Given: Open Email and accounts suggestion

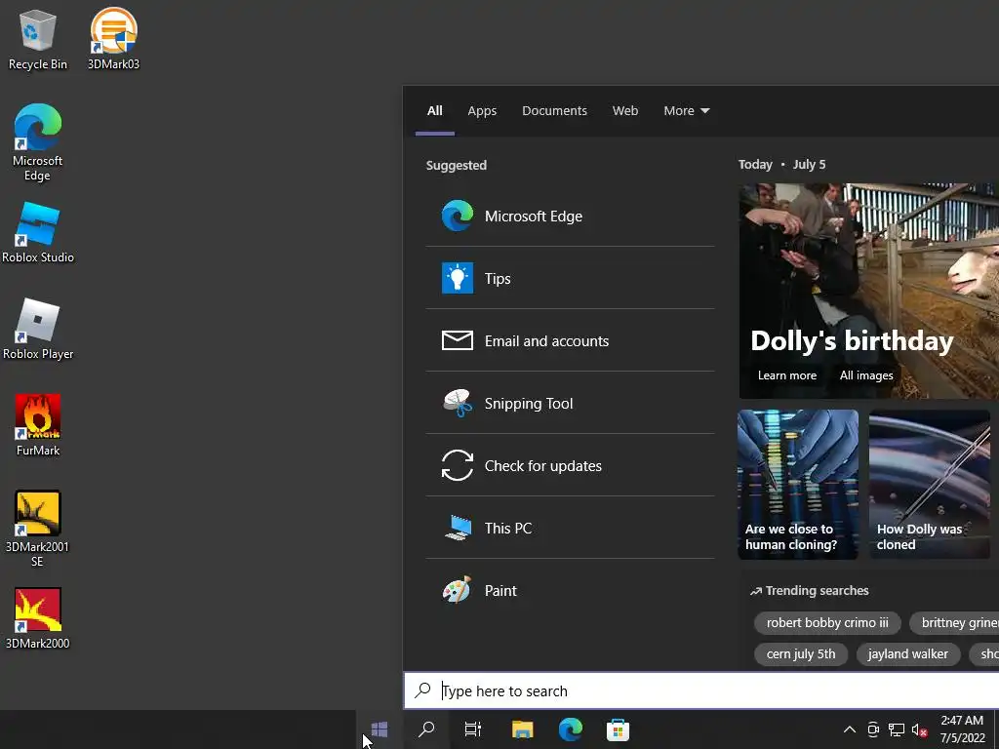Looking at the screenshot, I should [570, 340].
